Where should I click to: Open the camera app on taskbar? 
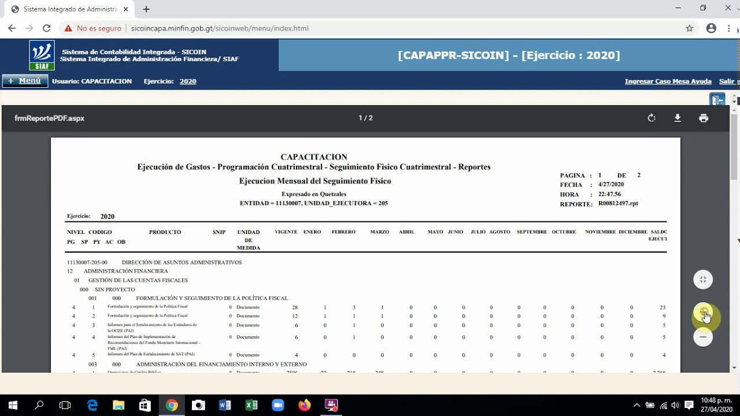tap(198, 405)
